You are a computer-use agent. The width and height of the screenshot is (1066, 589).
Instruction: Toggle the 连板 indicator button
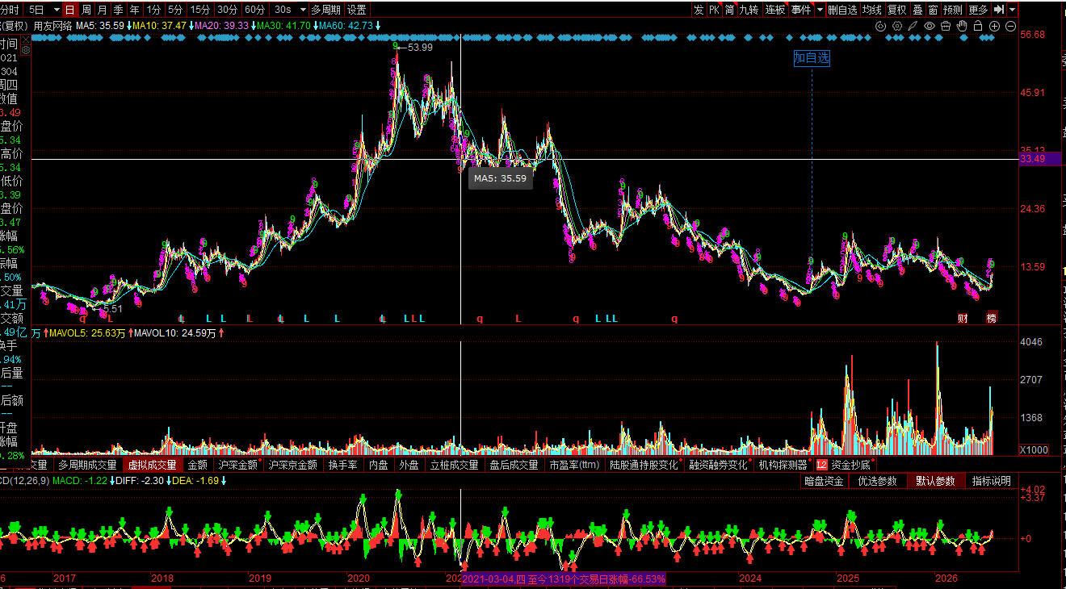775,10
